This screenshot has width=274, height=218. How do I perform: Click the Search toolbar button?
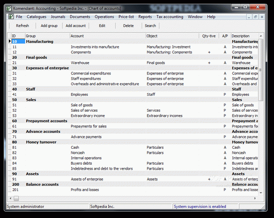tap(150, 26)
